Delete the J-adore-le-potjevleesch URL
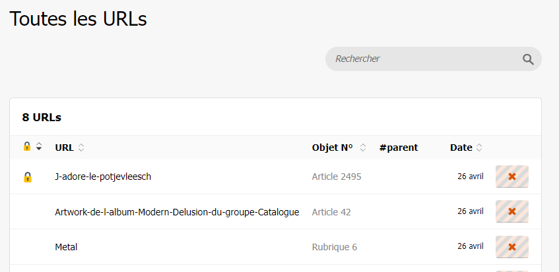Screen dimensions: 559x272 (512, 177)
